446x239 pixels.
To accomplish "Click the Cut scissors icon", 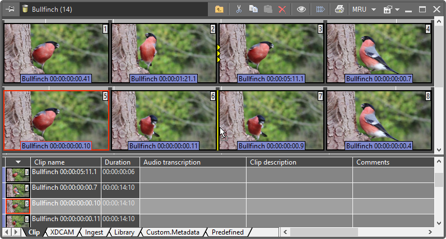I will 239,10.
